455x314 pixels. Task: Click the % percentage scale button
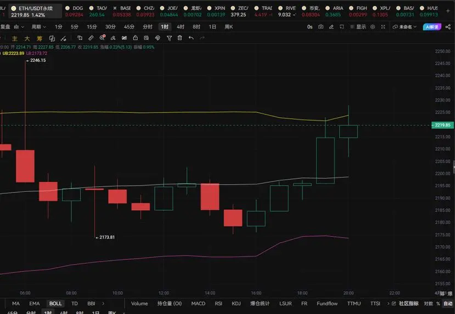pos(438,303)
